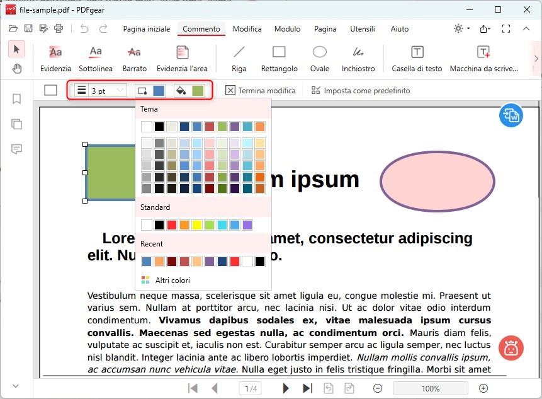Insert a Casella di testo annotation
This screenshot has width=542, height=399.
(416, 57)
